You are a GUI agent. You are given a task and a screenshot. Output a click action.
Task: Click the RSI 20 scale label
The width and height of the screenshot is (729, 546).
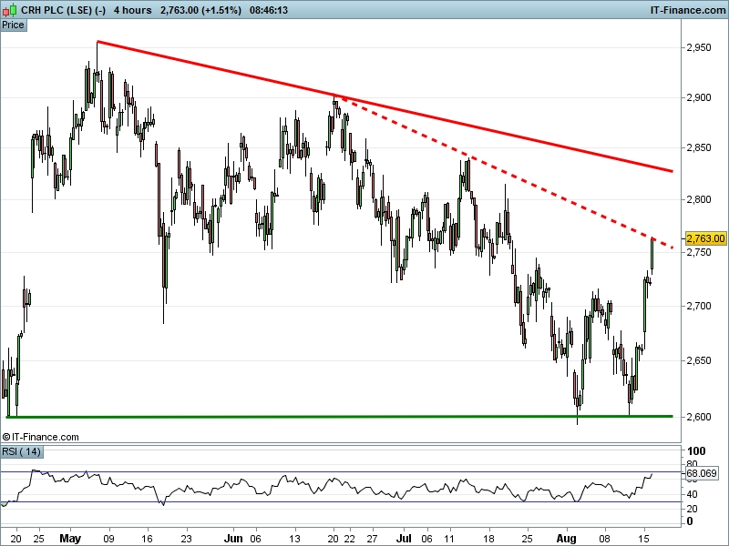pyautogui.click(x=692, y=509)
